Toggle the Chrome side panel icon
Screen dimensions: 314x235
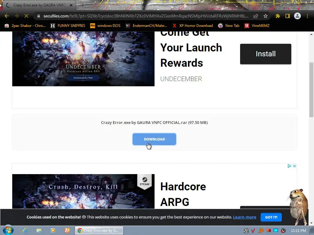[288, 16]
